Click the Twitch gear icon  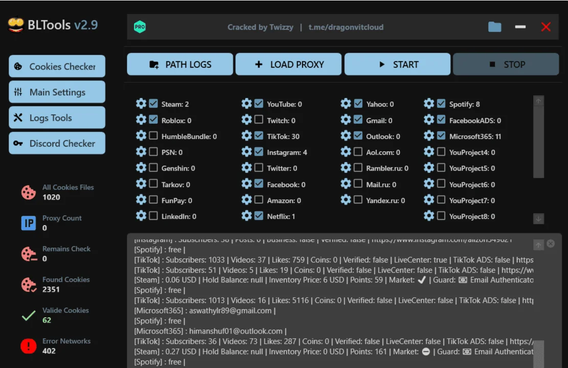pyautogui.click(x=247, y=120)
